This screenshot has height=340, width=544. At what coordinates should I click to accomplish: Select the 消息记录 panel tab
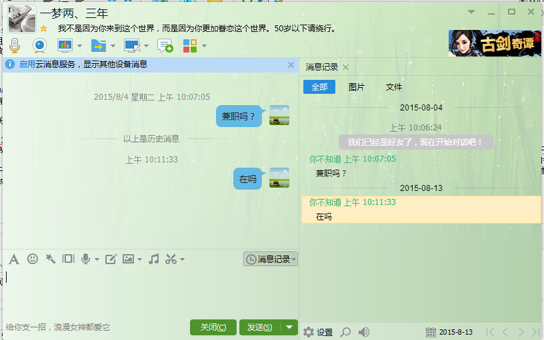321,67
